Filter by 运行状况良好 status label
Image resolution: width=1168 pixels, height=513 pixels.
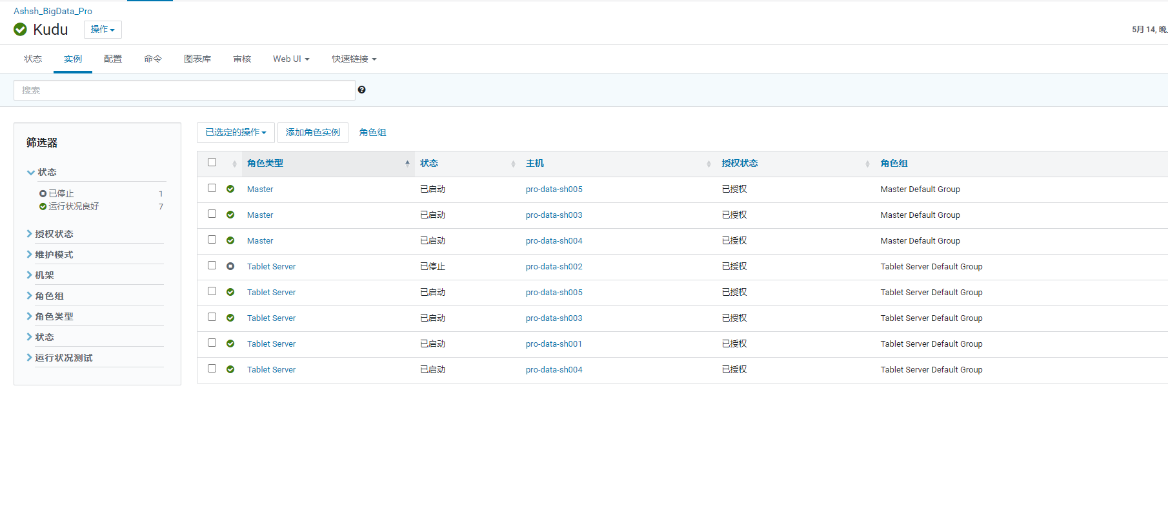coord(74,206)
